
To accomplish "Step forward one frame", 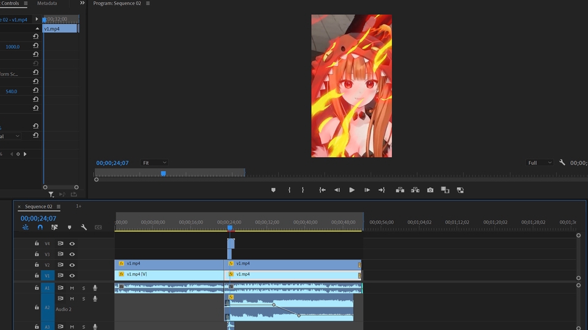I will [367, 190].
